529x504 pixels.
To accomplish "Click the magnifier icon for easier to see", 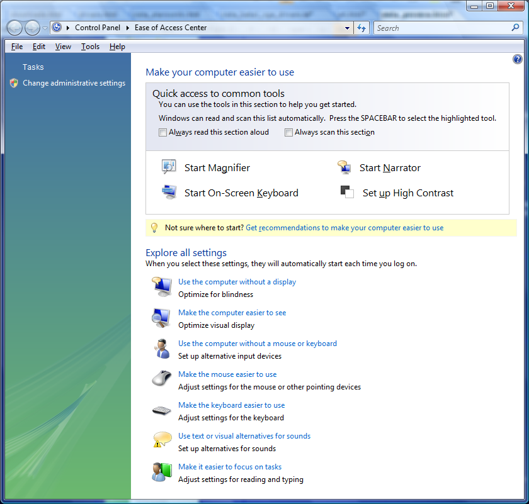I will [161, 318].
